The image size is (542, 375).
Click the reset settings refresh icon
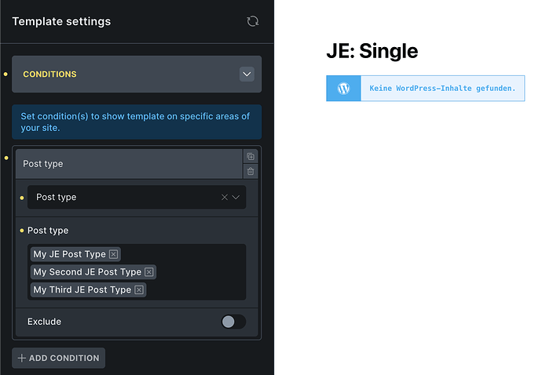coord(253,21)
